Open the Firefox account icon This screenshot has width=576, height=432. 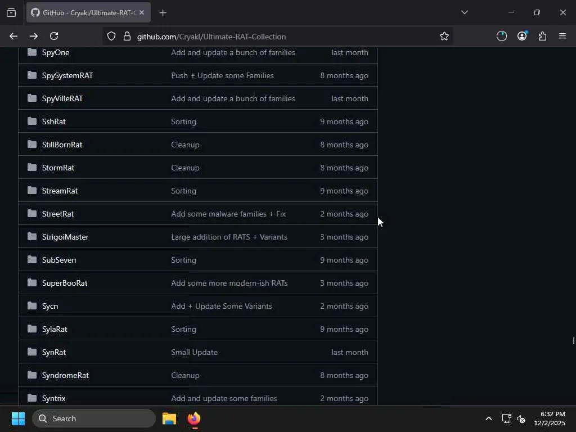click(522, 36)
